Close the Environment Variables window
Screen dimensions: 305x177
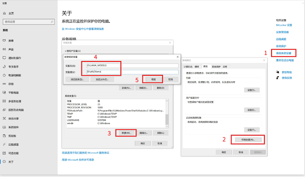(170, 43)
